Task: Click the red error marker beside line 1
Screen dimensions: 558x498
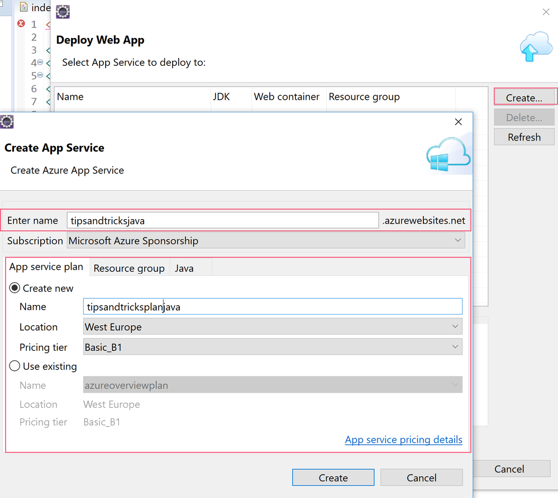Action: 21,23
